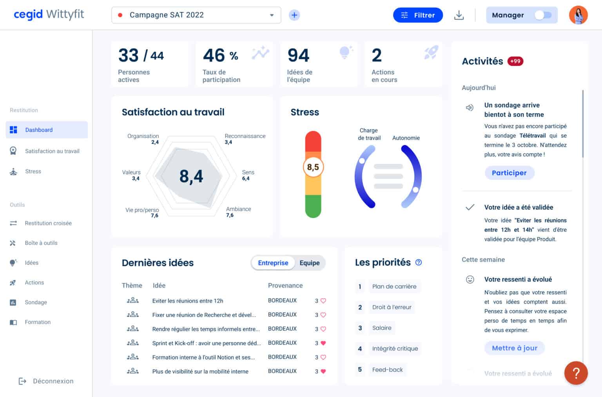Click the download export icon in the header
602x397 pixels.
pos(459,15)
